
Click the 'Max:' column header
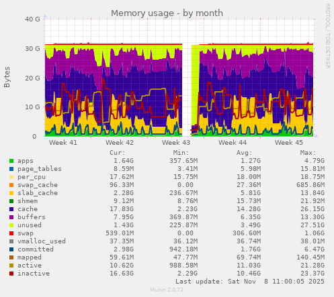(x=308, y=153)
